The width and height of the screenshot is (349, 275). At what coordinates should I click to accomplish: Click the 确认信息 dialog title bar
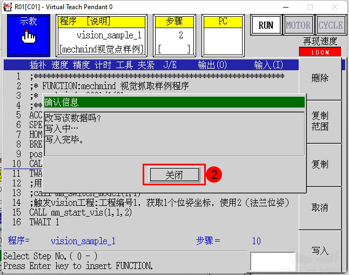pyautogui.click(x=174, y=103)
